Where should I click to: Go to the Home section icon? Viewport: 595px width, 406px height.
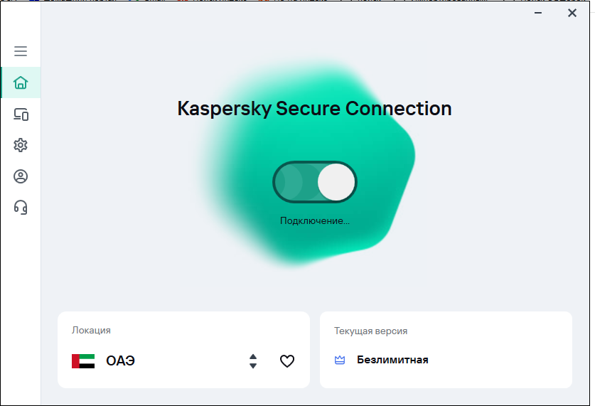click(21, 82)
